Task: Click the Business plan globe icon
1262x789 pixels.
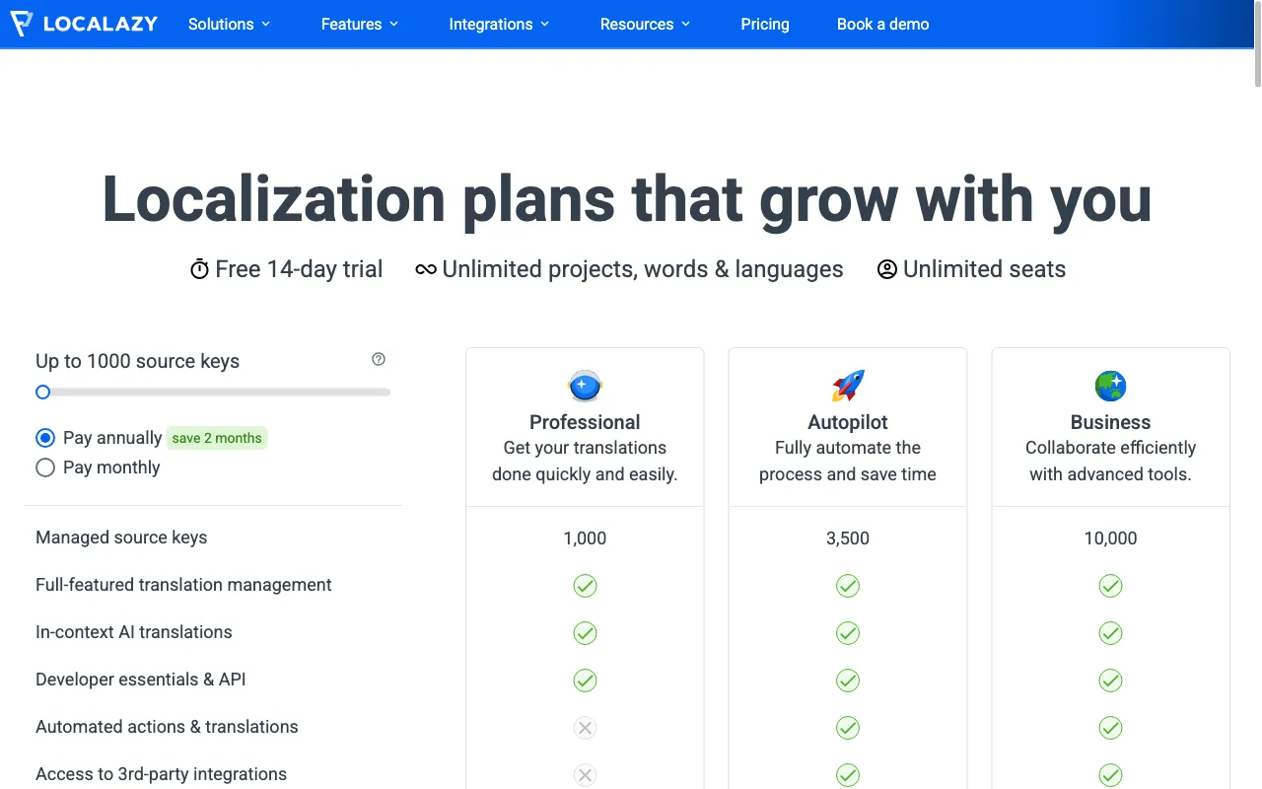Action: (x=1111, y=386)
